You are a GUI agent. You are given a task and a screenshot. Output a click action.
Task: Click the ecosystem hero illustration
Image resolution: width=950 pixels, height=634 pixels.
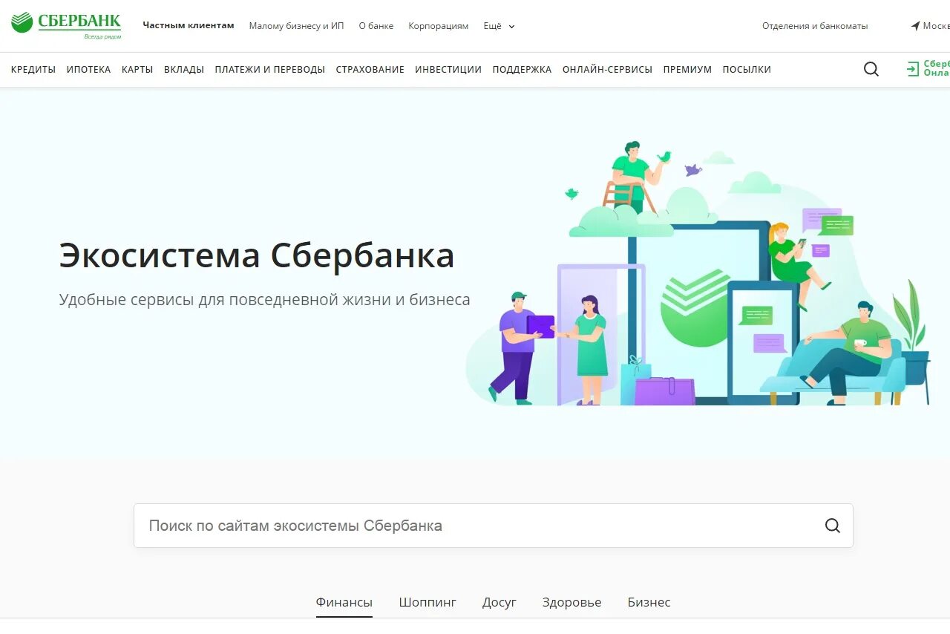(698, 273)
